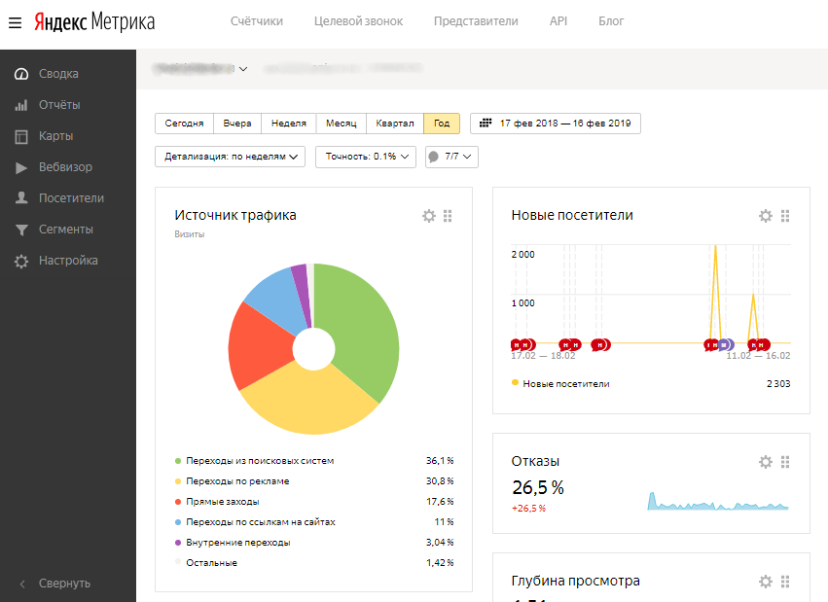Open settings gear of Новые посетители widget

[x=766, y=216]
